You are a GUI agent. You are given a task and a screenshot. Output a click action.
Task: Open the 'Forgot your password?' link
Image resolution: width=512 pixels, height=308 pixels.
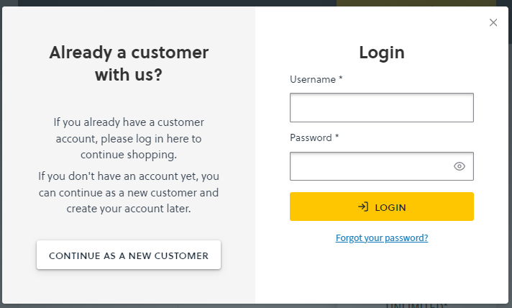pyautogui.click(x=381, y=237)
